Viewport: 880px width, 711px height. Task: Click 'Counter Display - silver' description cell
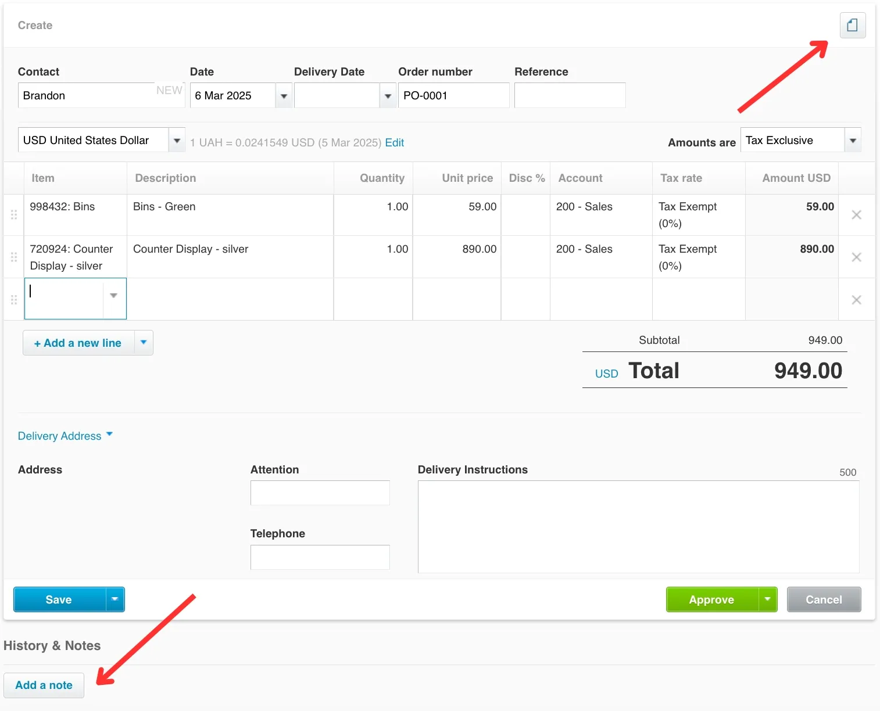coord(230,257)
